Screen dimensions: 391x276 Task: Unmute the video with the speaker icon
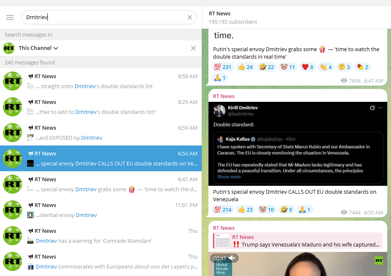point(232,258)
